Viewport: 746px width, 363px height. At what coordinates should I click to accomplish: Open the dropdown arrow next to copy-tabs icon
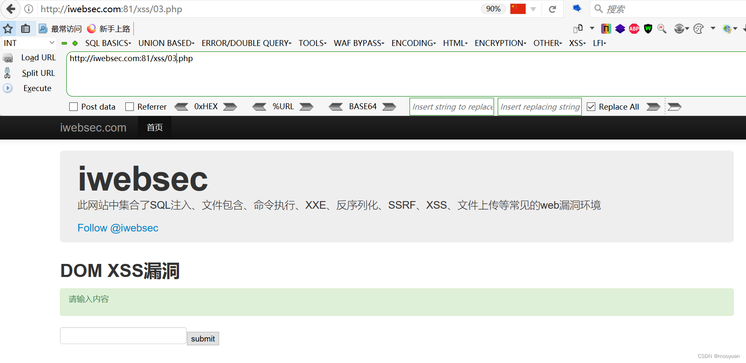592,28
